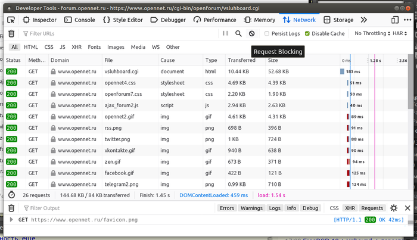The image size is (417, 240).
Task: Toggle responsive design mode icon
Action: click(395, 20)
